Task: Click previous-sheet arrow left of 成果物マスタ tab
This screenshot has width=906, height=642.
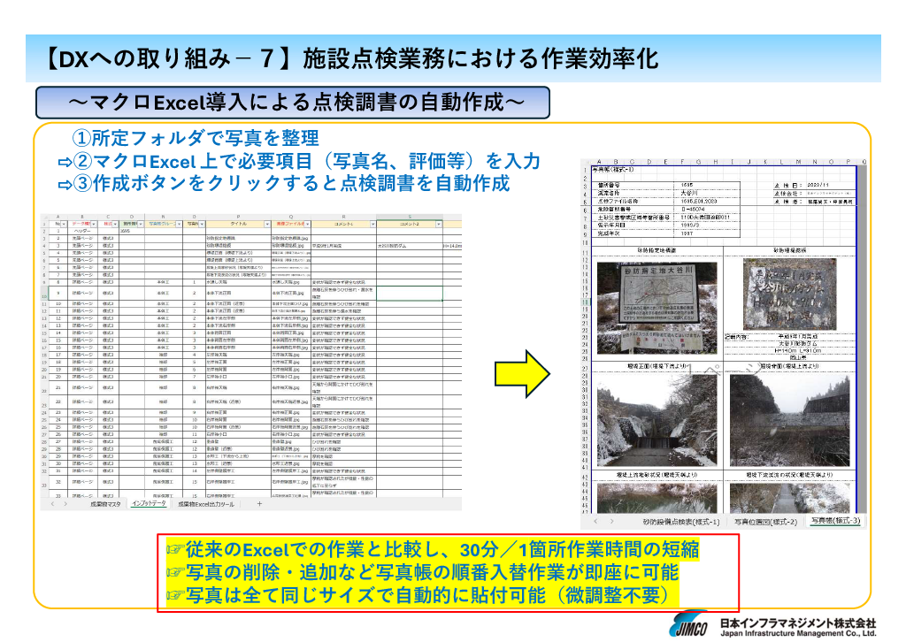Action: [52, 503]
